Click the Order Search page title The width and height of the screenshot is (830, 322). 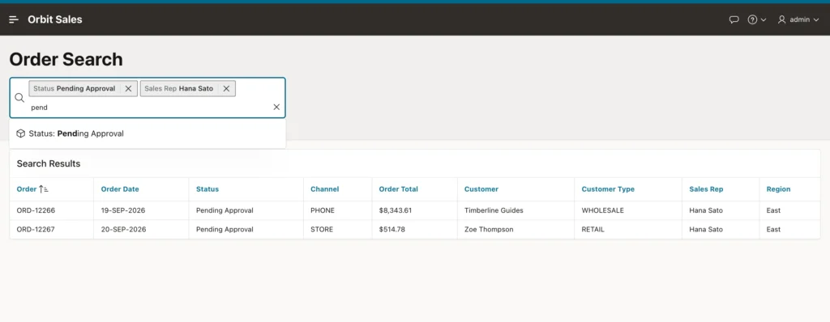point(66,59)
